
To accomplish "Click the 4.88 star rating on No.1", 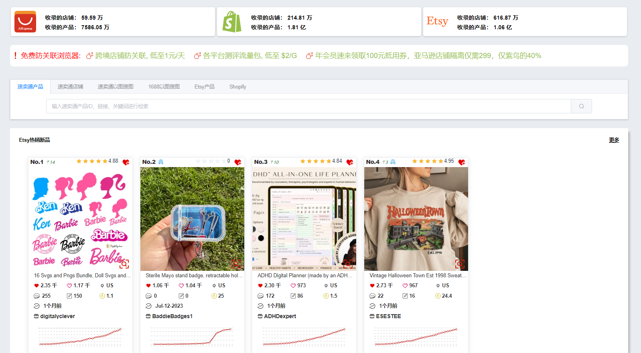I will coord(97,161).
